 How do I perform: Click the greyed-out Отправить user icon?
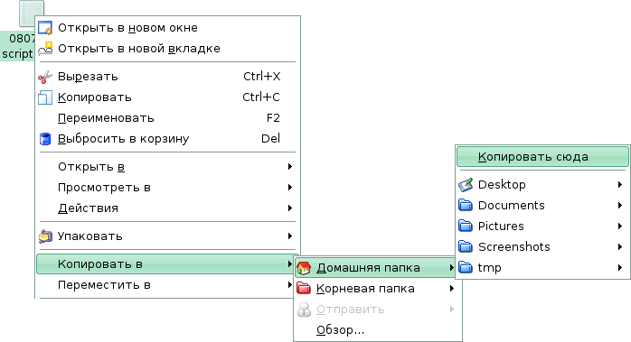tap(304, 310)
